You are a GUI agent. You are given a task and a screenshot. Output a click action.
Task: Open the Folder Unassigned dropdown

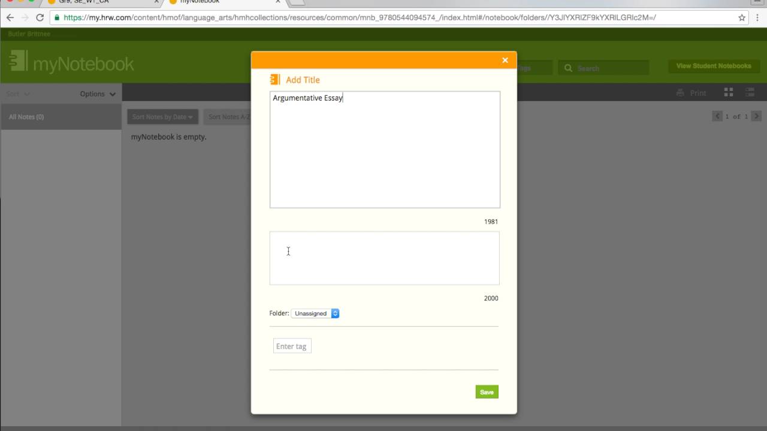coord(315,313)
